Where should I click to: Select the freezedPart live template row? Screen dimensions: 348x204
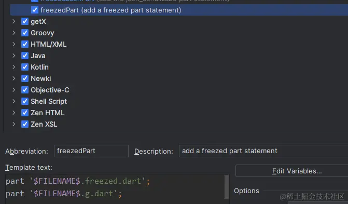(x=179, y=10)
